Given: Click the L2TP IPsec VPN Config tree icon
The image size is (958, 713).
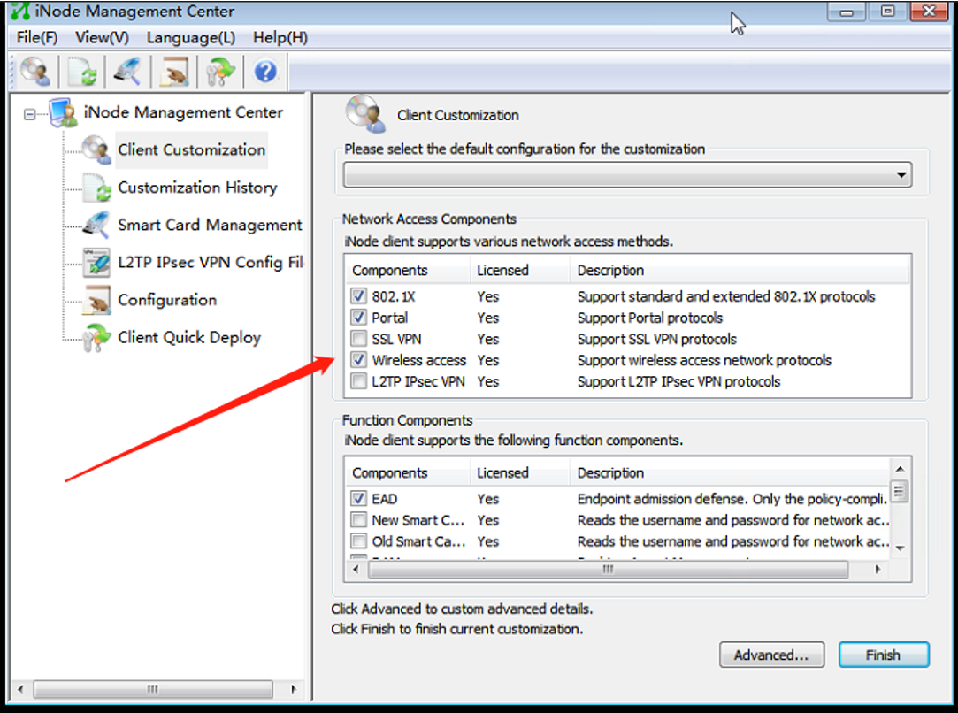Looking at the screenshot, I should click(x=96, y=262).
